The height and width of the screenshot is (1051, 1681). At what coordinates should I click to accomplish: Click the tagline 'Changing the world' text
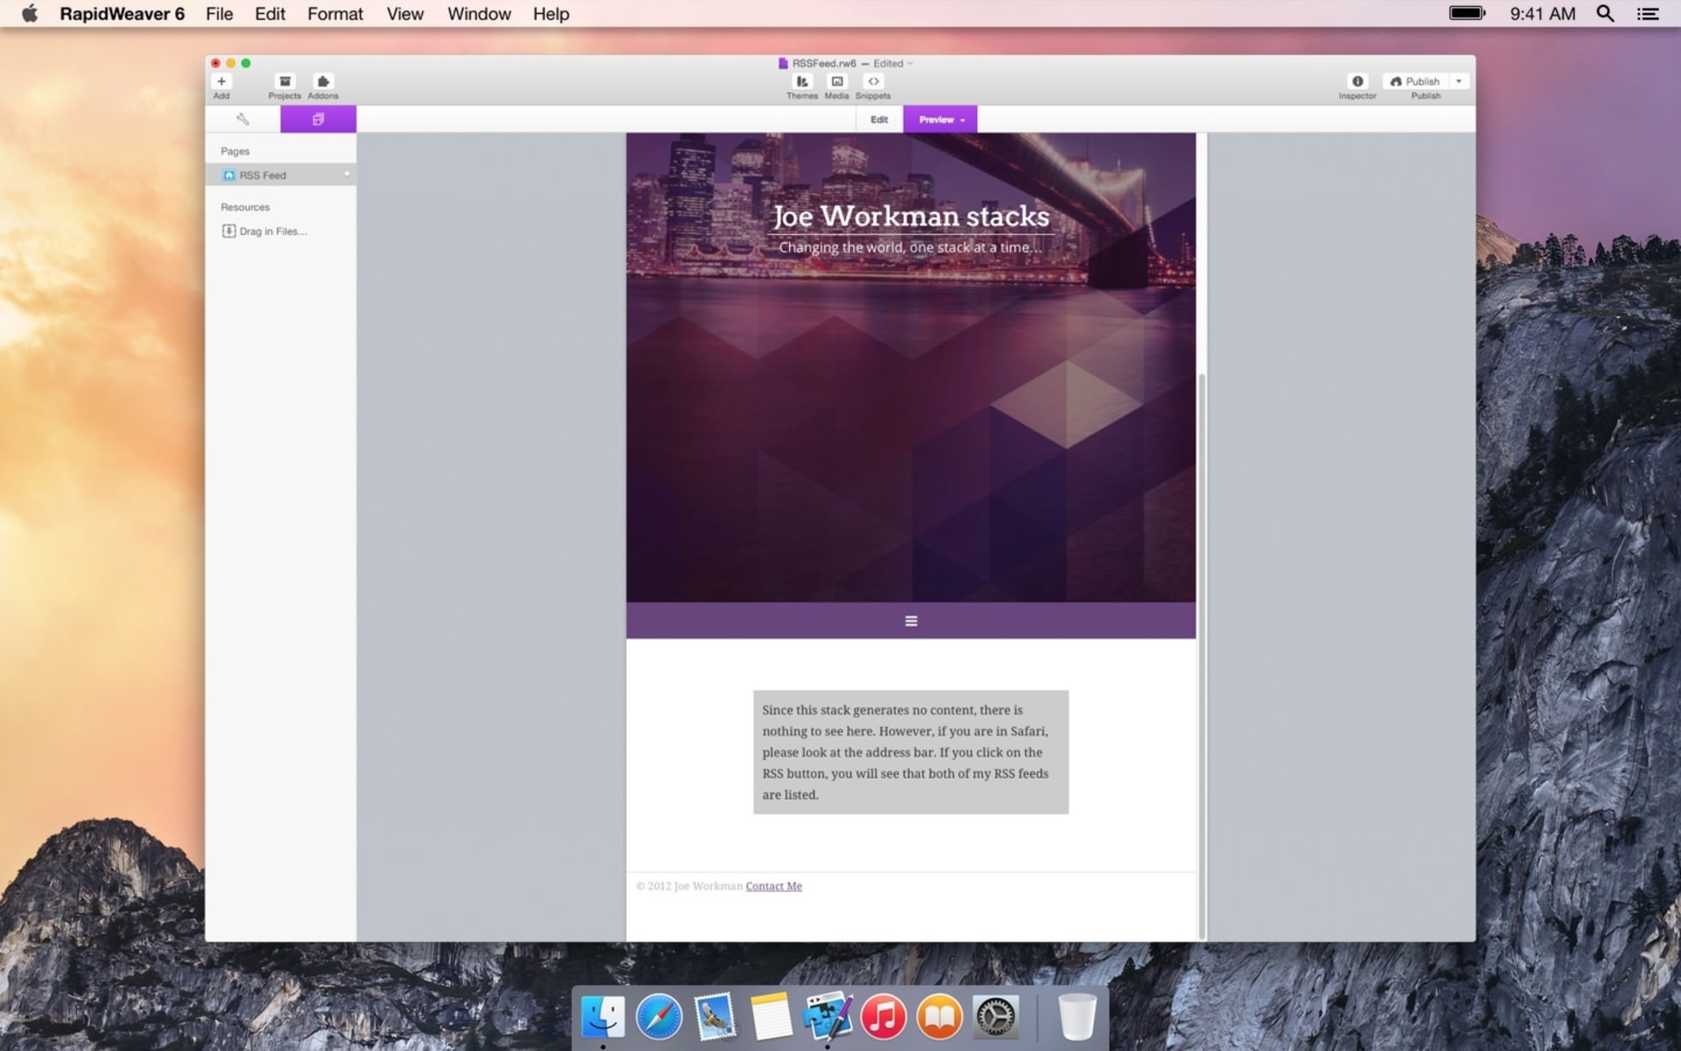point(911,247)
